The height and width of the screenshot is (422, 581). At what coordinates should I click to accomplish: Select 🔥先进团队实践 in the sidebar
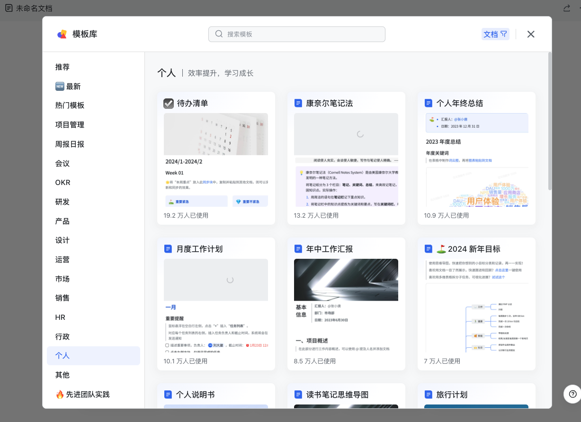click(82, 394)
